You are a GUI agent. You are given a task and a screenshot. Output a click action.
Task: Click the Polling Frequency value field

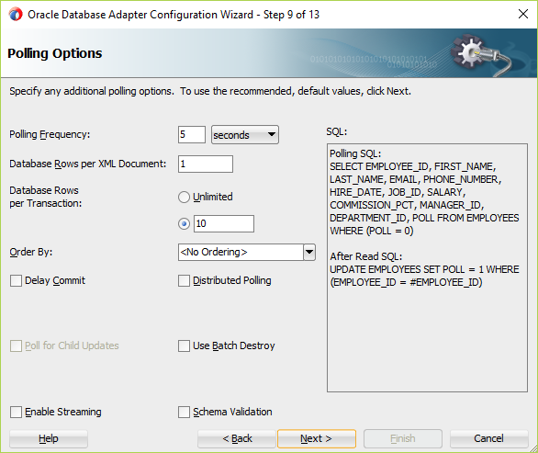(192, 134)
